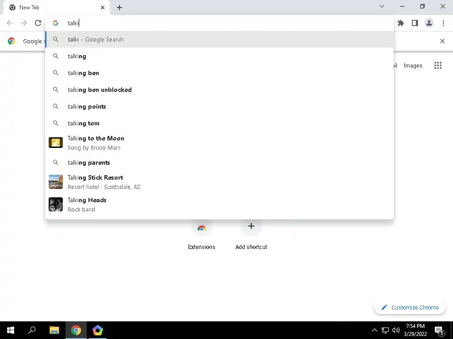The height and width of the screenshot is (339, 453).
Task: Reload the current page
Action: (x=38, y=23)
